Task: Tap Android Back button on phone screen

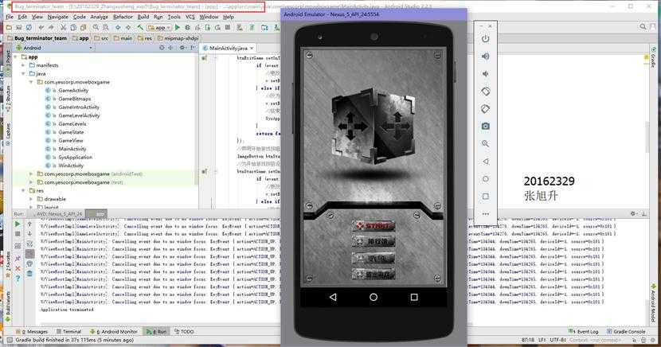Action: [333, 298]
